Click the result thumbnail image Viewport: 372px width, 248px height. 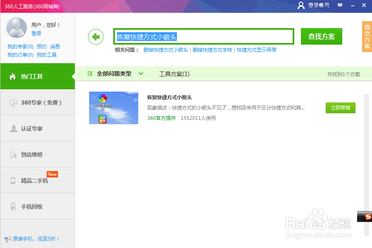(114, 108)
